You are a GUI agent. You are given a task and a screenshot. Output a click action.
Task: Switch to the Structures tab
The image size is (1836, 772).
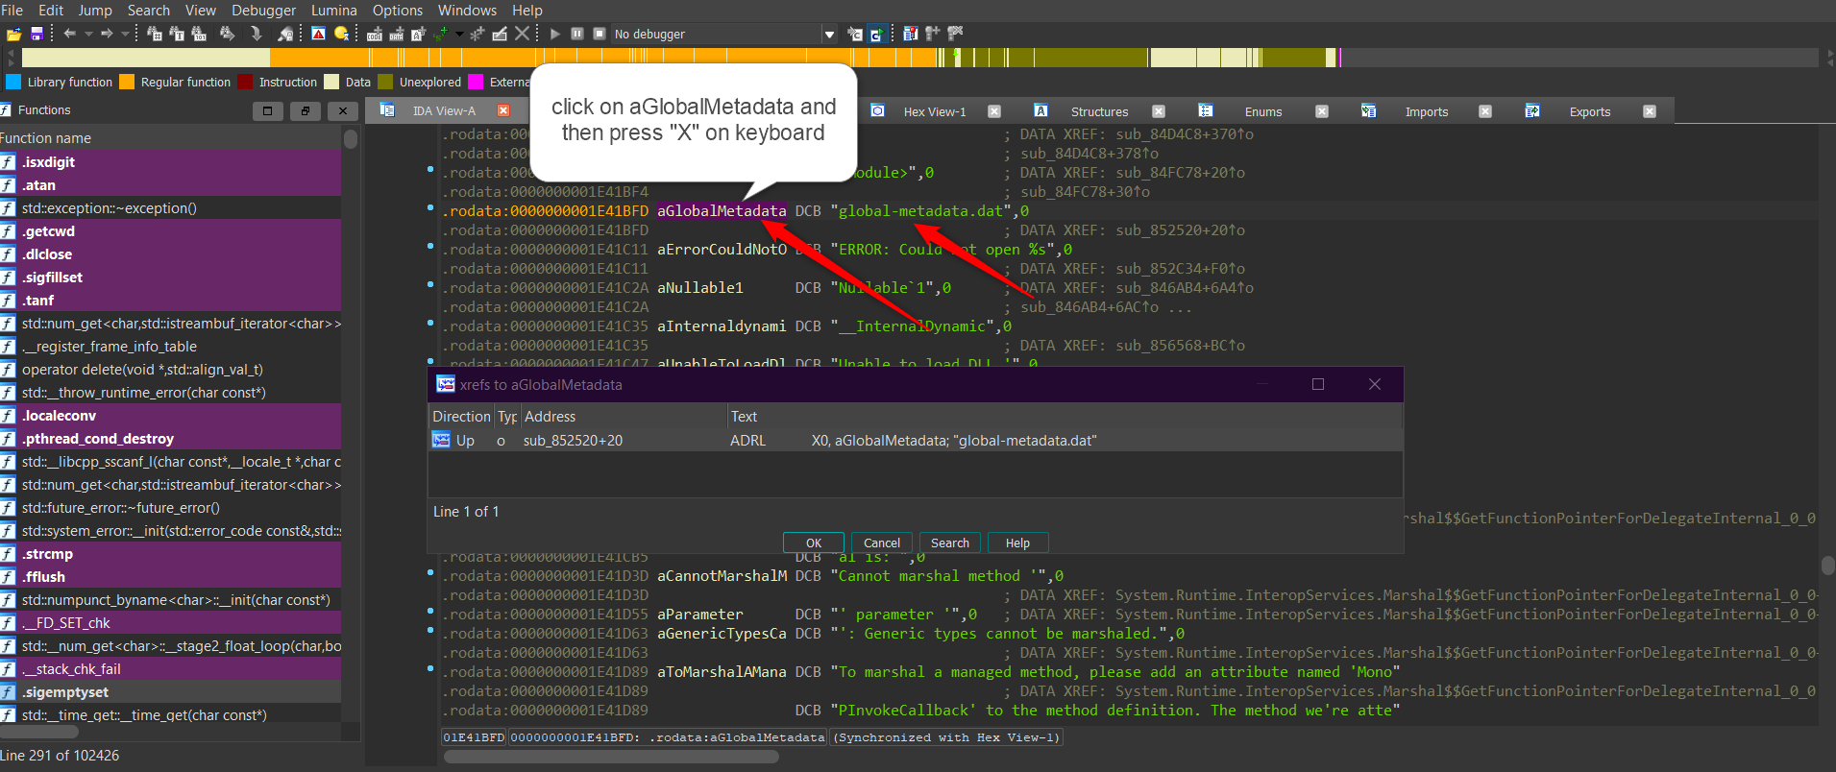[1099, 111]
